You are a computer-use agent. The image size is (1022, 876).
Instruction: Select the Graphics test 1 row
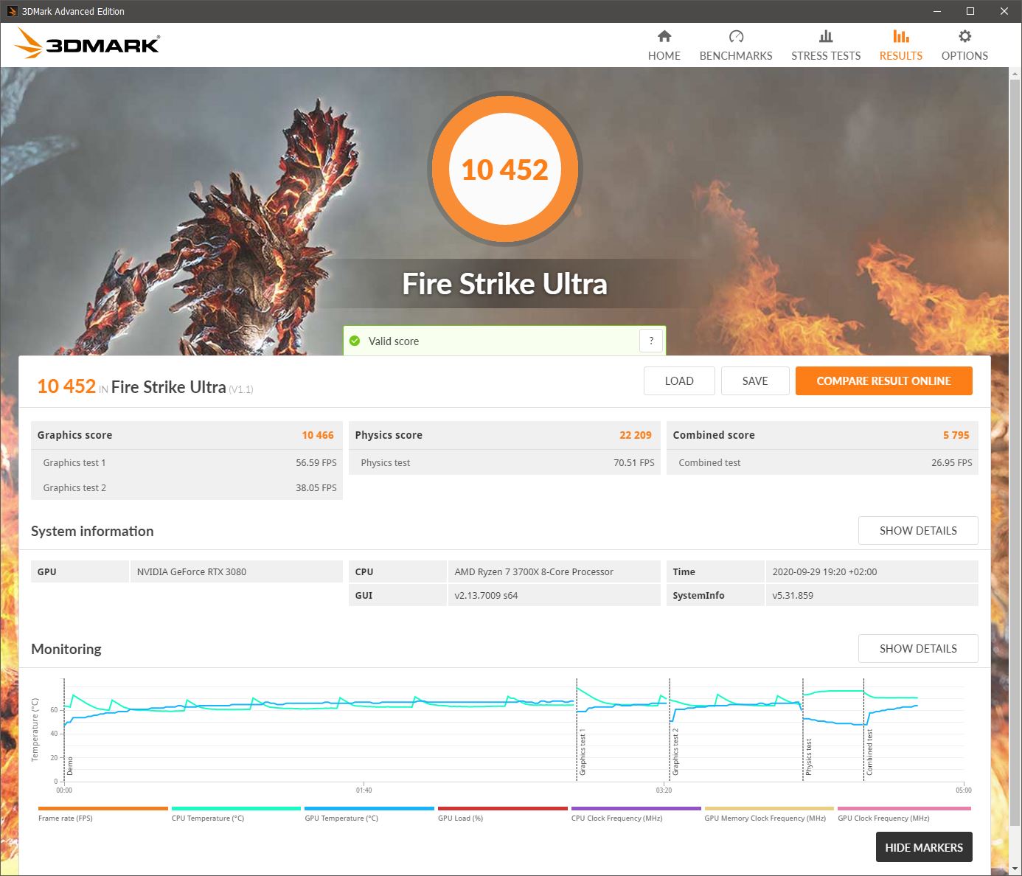pyautogui.click(x=187, y=462)
